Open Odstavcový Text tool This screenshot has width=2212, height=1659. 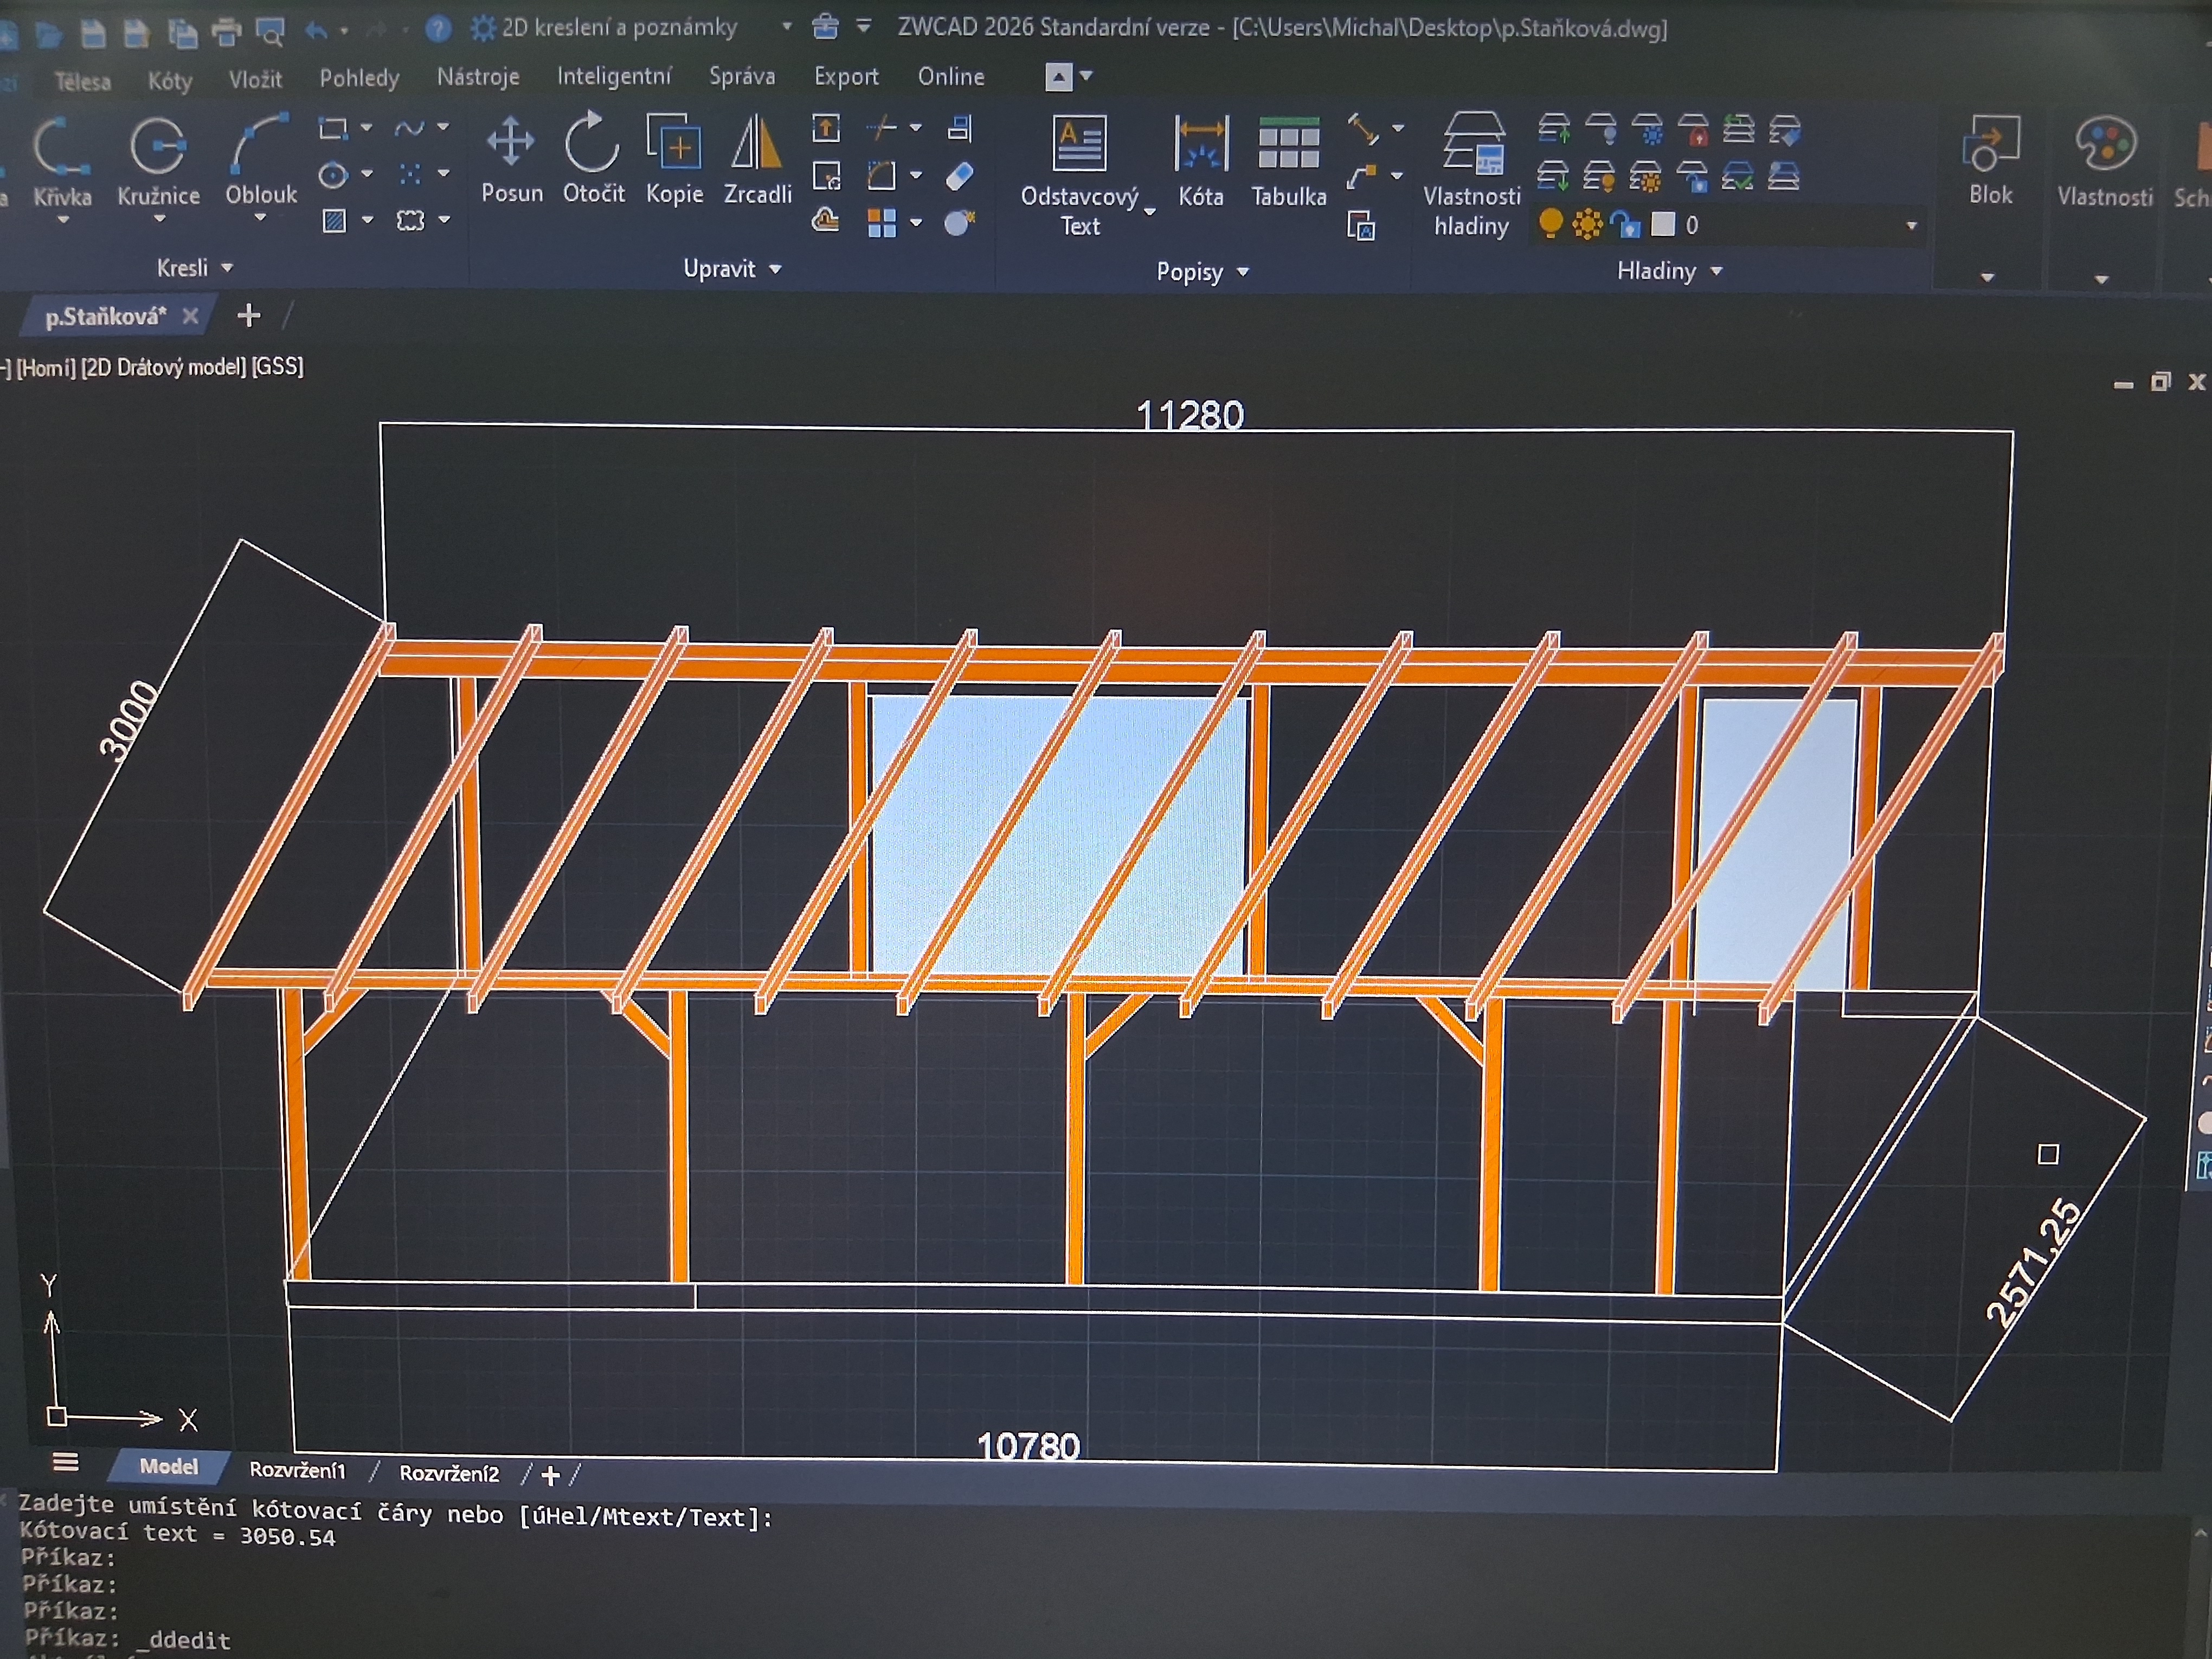[1080, 175]
